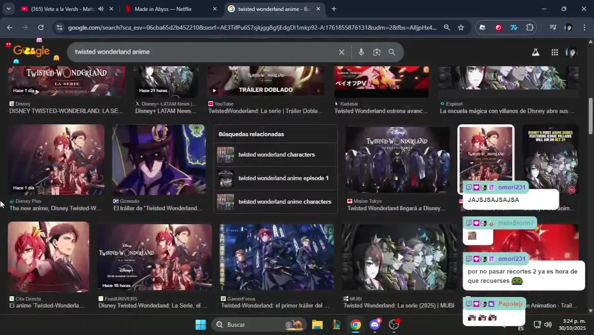Screen dimensions: 594x335
Task: Open the Chrome three-dot menu
Action: tap(584, 27)
